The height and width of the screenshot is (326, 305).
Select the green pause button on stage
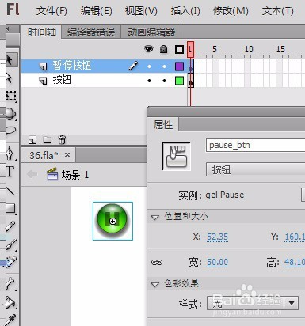pyautogui.click(x=112, y=221)
